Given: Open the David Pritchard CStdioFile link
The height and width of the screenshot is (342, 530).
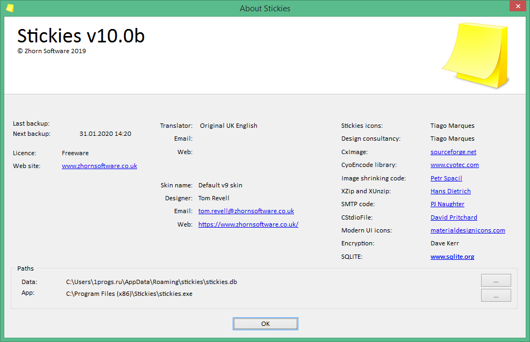Looking at the screenshot, I should 454,217.
